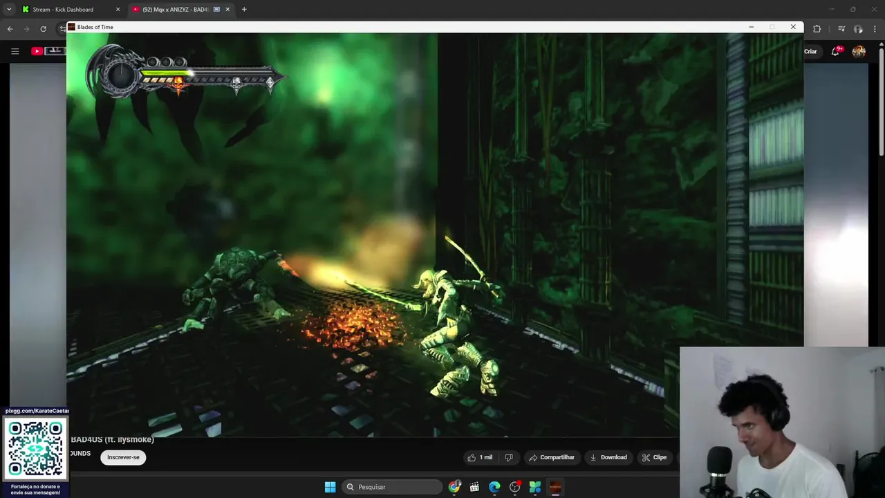Click the tab-audio indicator on YouTube tab
The image size is (885, 498).
217,10
